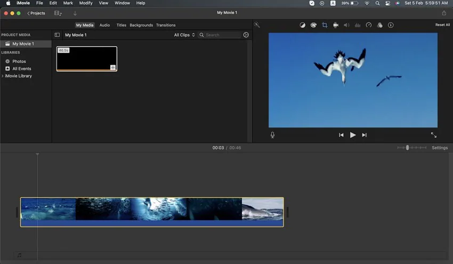The width and height of the screenshot is (453, 264).
Task: Click the magic wand auto-enhance icon
Action: [x=257, y=25]
